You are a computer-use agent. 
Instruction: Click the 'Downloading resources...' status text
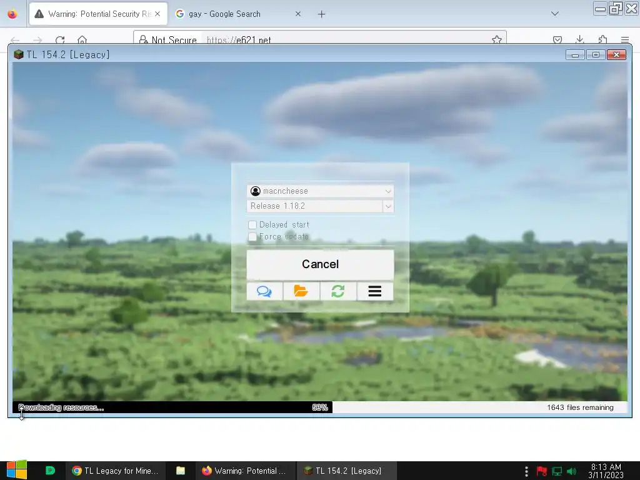[61, 407]
